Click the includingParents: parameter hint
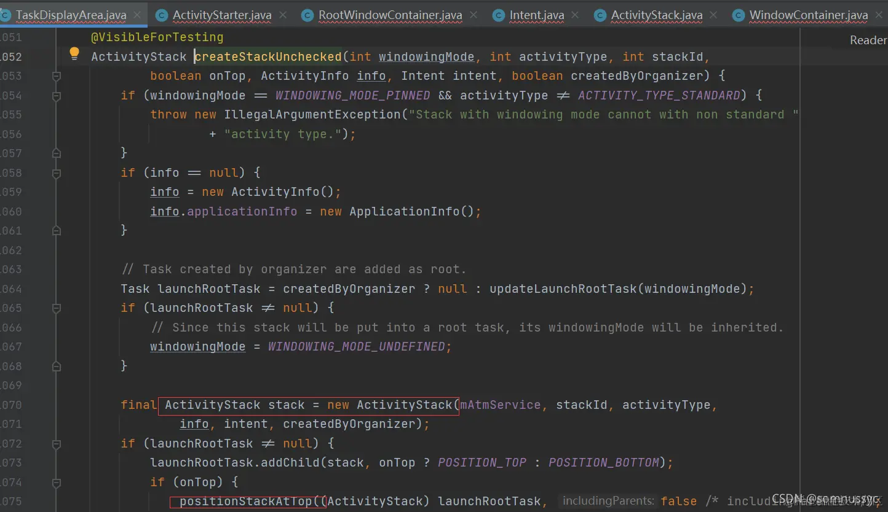Screen dimensions: 888x512 (x=608, y=501)
